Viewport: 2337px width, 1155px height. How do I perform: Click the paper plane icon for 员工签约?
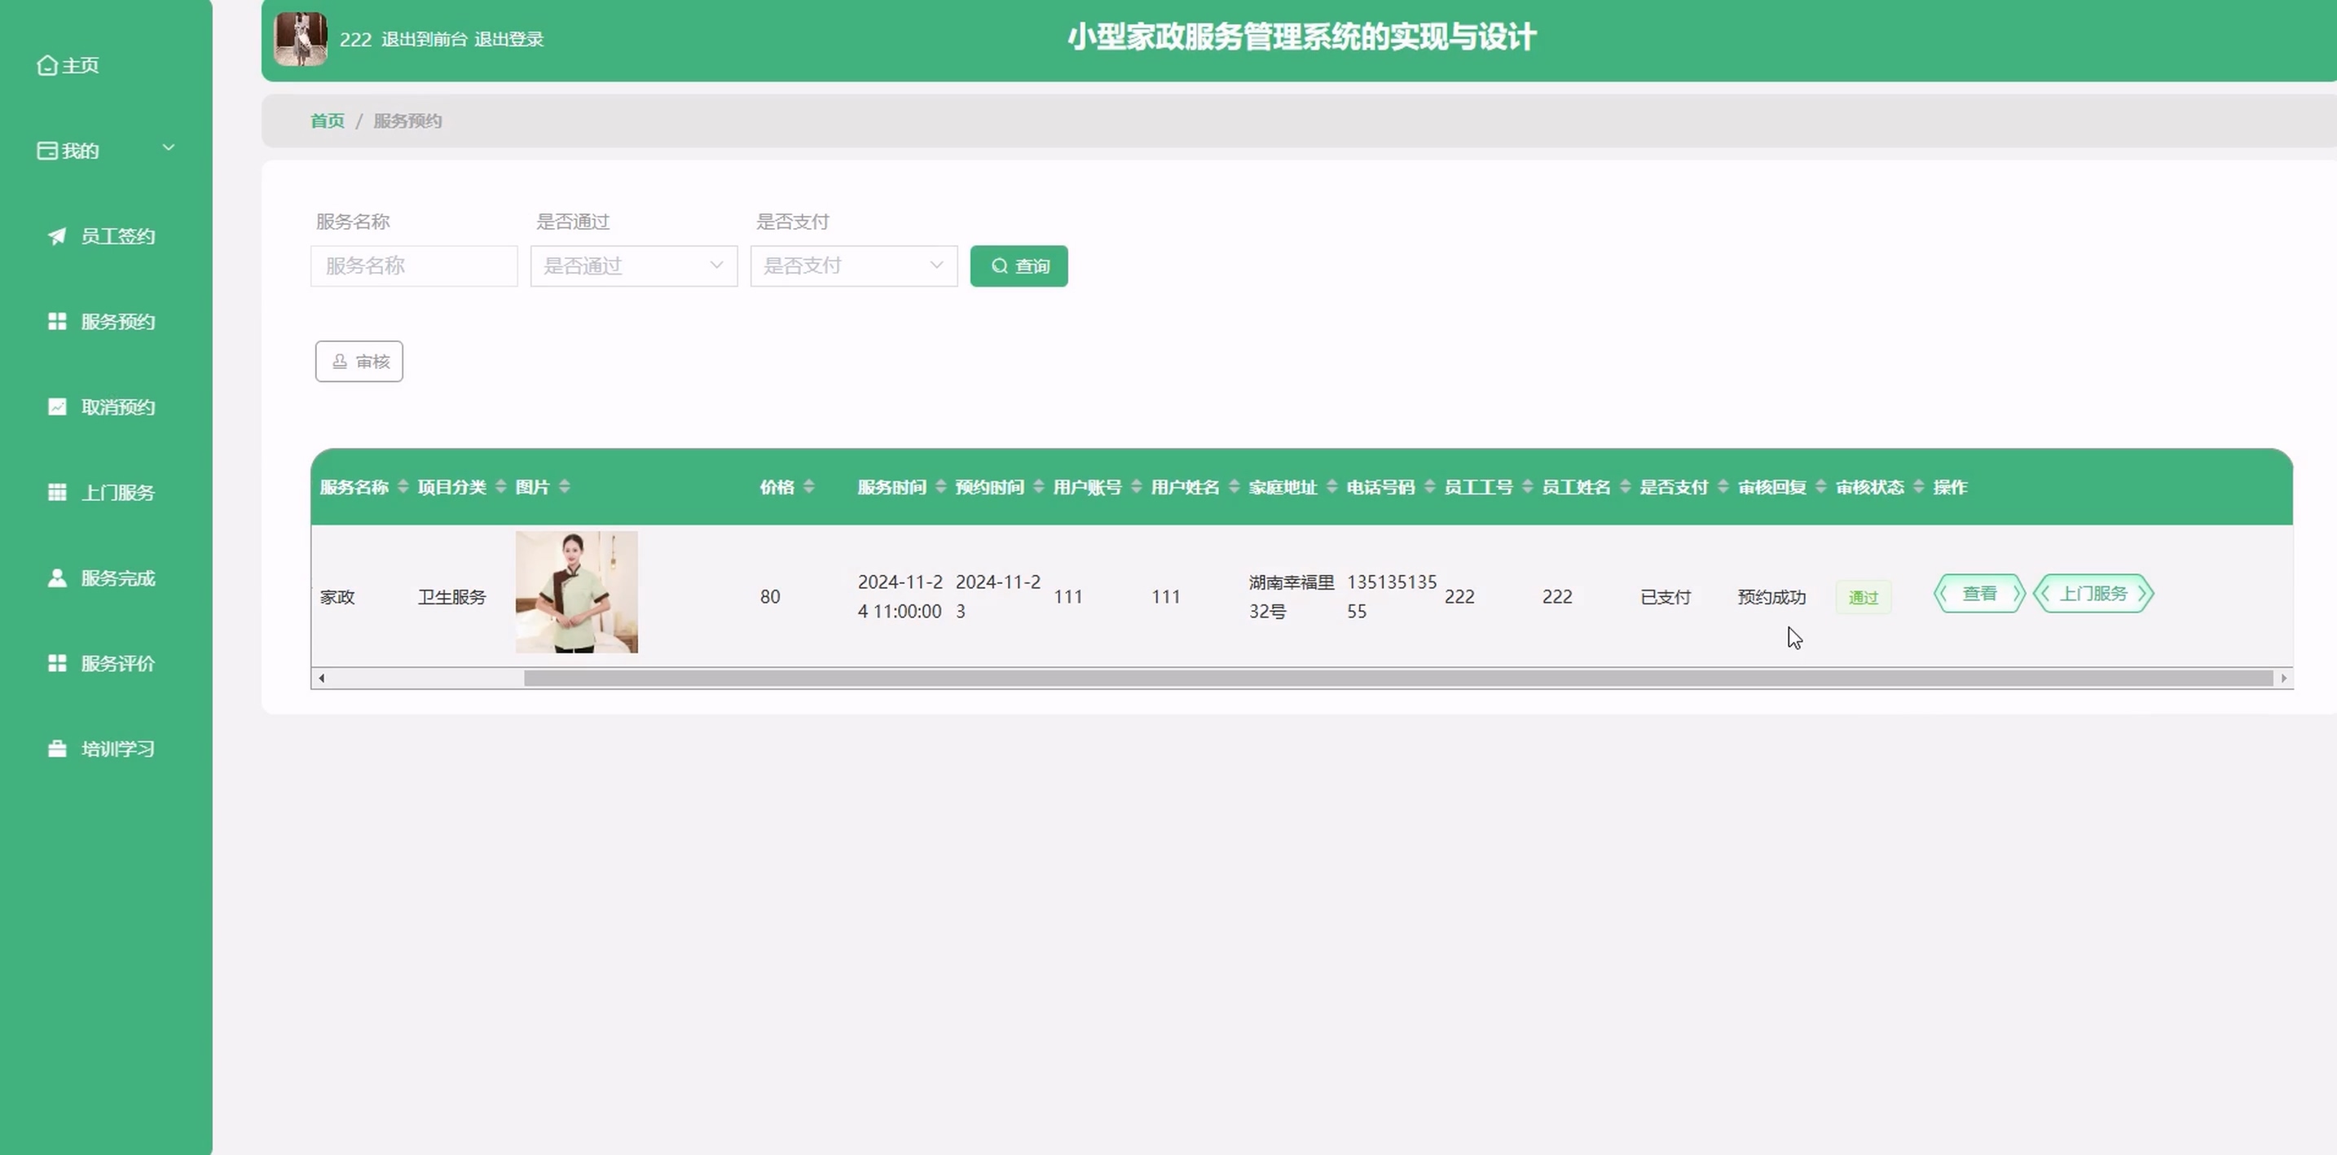57,235
